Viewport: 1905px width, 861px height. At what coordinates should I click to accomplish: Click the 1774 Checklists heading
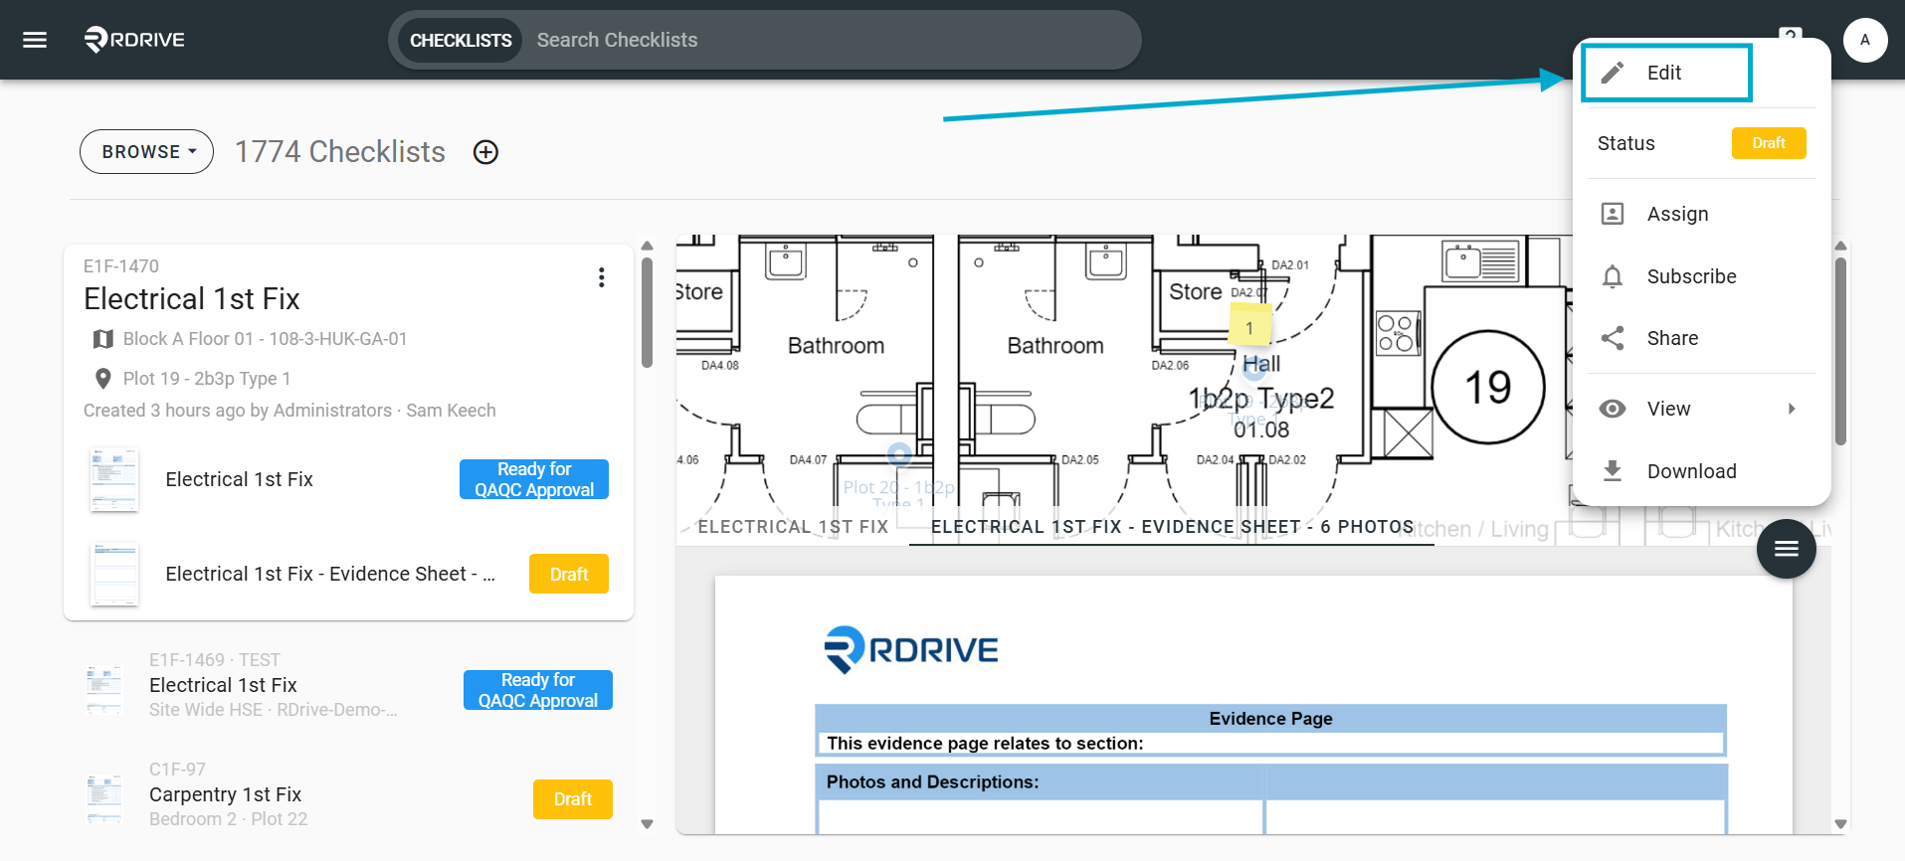pyautogui.click(x=340, y=152)
